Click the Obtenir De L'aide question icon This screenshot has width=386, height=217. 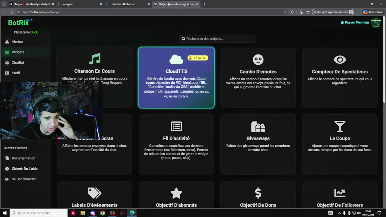point(7,169)
